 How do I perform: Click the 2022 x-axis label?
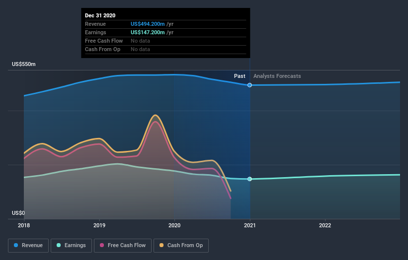coord(325,225)
